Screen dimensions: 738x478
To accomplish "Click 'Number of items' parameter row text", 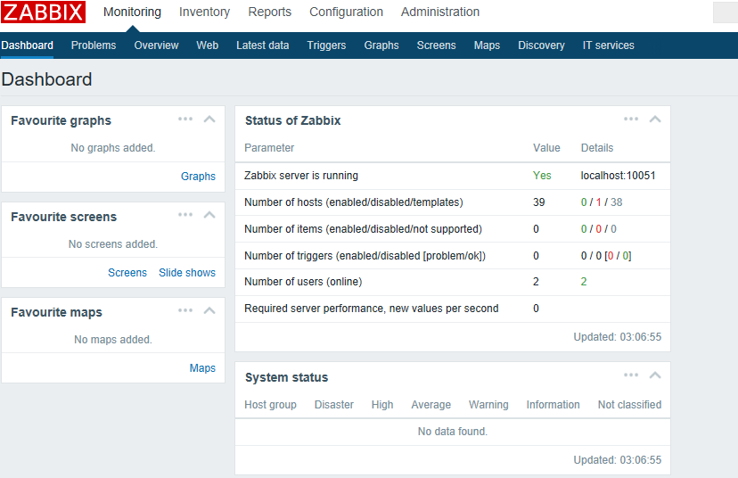I will tap(363, 229).
